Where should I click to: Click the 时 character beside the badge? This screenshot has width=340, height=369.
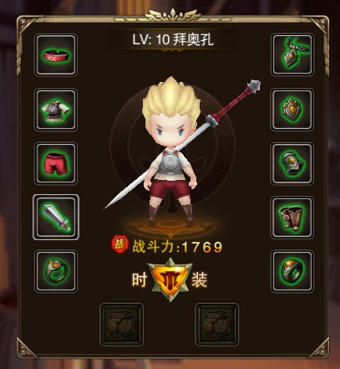tap(140, 279)
